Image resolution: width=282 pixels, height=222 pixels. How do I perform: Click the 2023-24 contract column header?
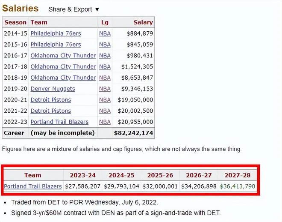83,175
